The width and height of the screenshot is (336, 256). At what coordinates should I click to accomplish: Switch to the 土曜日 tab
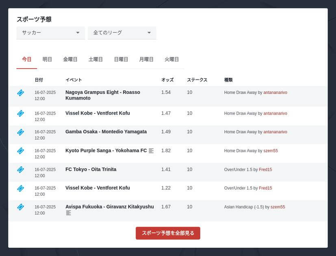[x=95, y=59]
